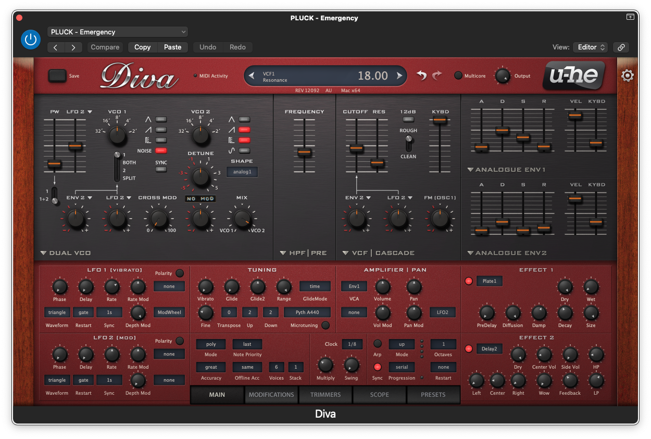Click the Diva undo arrow icon
651x439 pixels.
[x=421, y=76]
